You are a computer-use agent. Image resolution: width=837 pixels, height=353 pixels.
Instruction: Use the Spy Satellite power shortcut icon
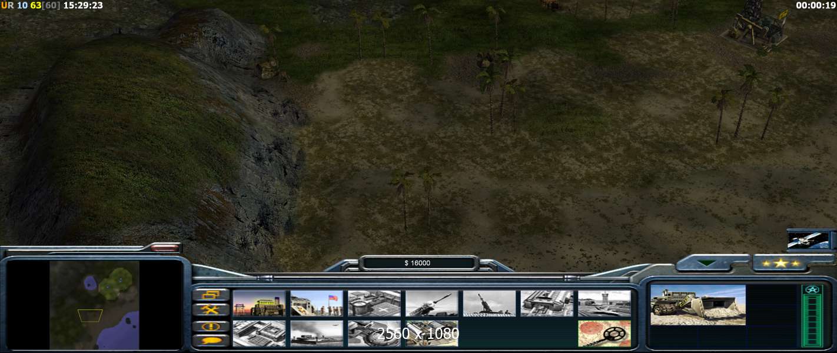pos(809,240)
